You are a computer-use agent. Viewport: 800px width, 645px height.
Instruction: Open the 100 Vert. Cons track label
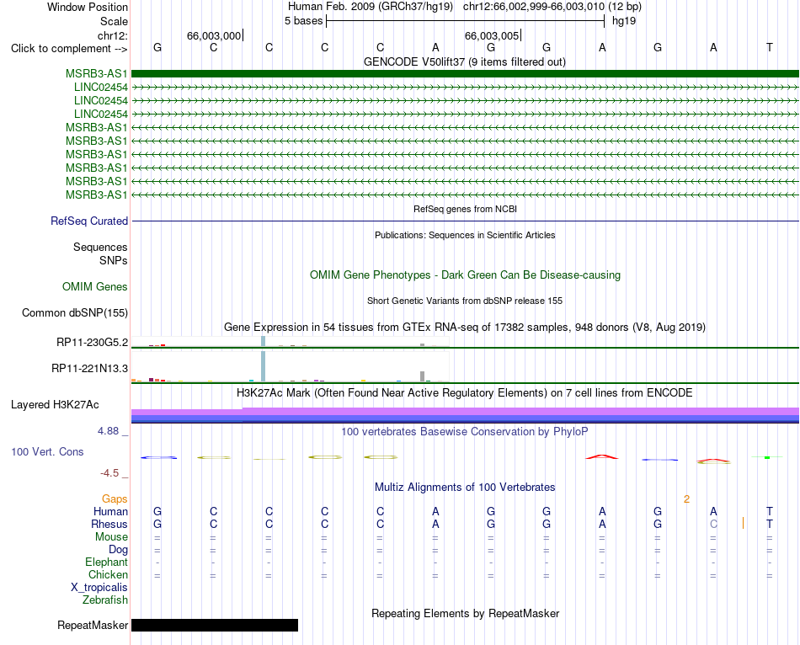coord(47,451)
